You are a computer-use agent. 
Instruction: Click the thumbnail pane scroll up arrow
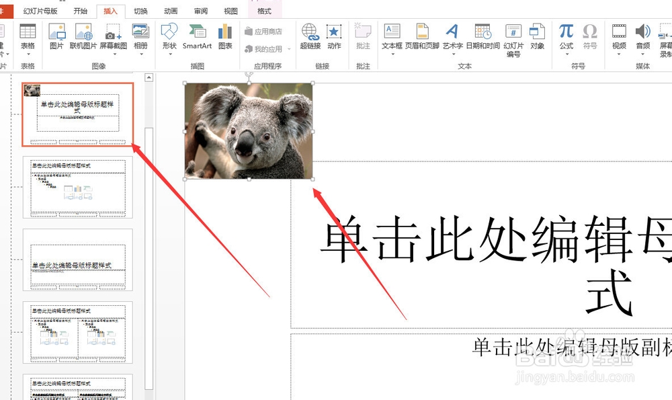coord(149,77)
